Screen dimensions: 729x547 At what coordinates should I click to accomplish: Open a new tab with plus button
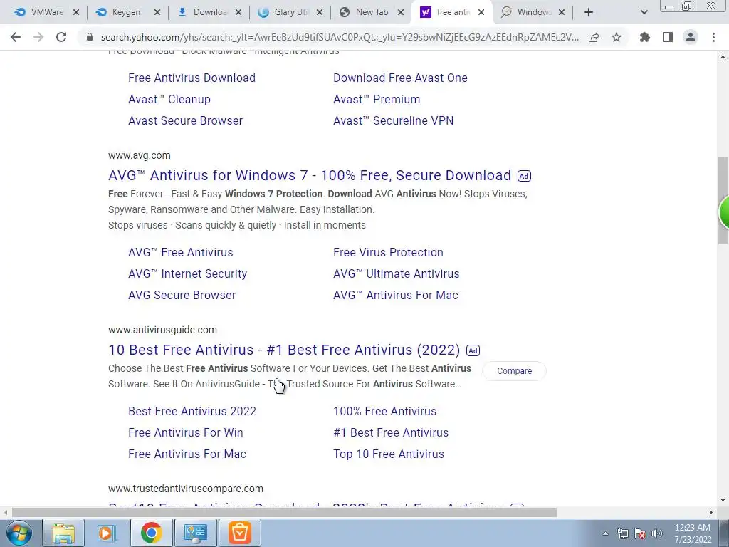(589, 13)
